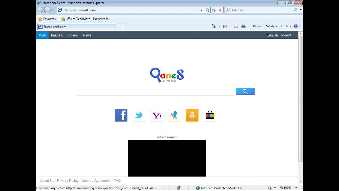
Task: Open the FAQ footer link
Action: pos(117,181)
